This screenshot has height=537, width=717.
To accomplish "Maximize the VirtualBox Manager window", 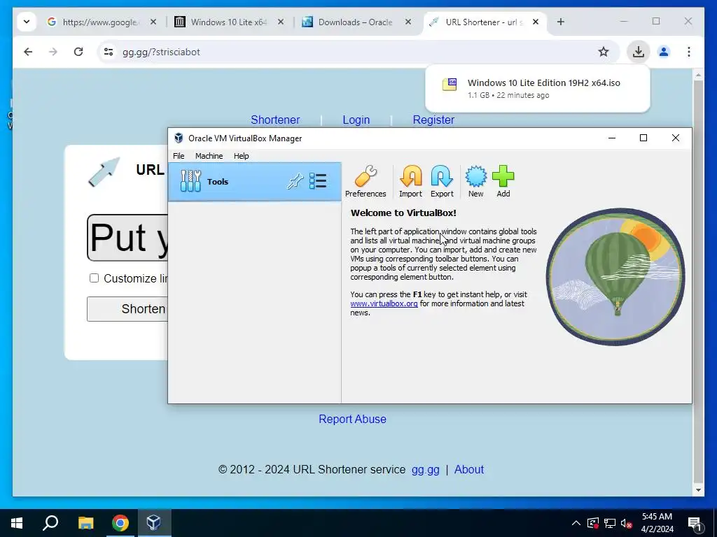I will coord(643,138).
